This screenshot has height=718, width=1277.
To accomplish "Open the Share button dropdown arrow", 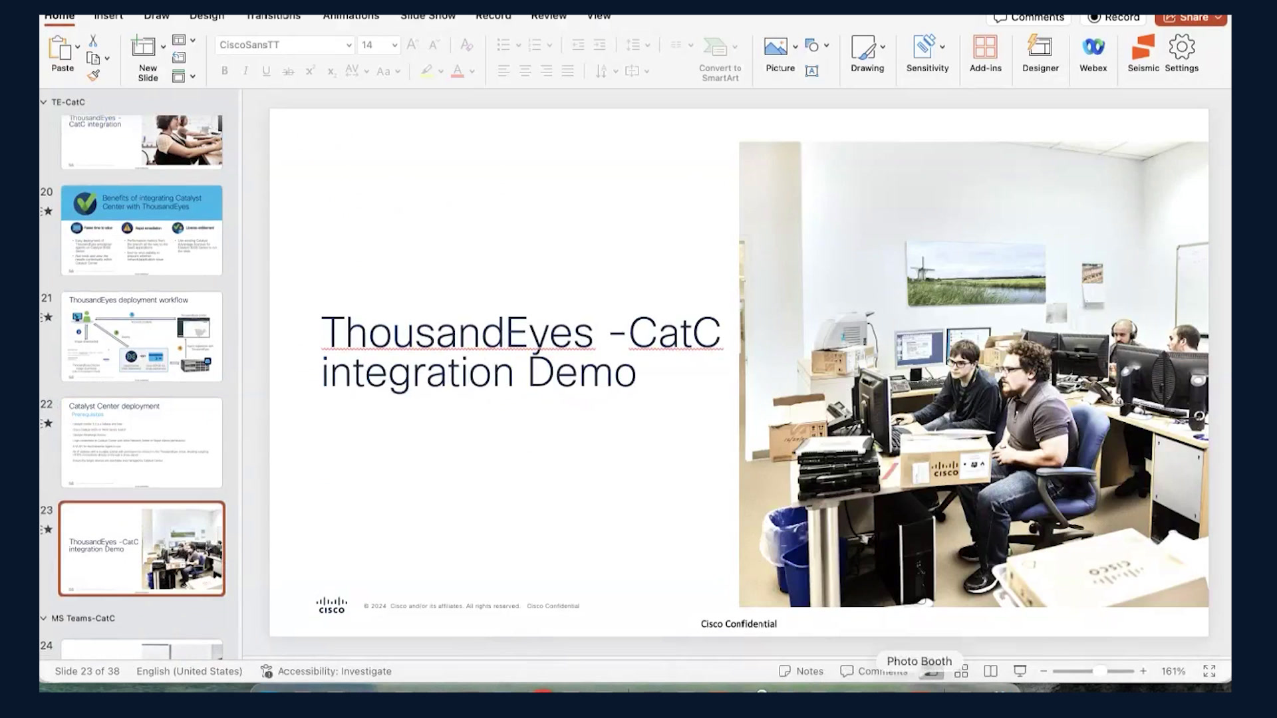I will [x=1218, y=18].
